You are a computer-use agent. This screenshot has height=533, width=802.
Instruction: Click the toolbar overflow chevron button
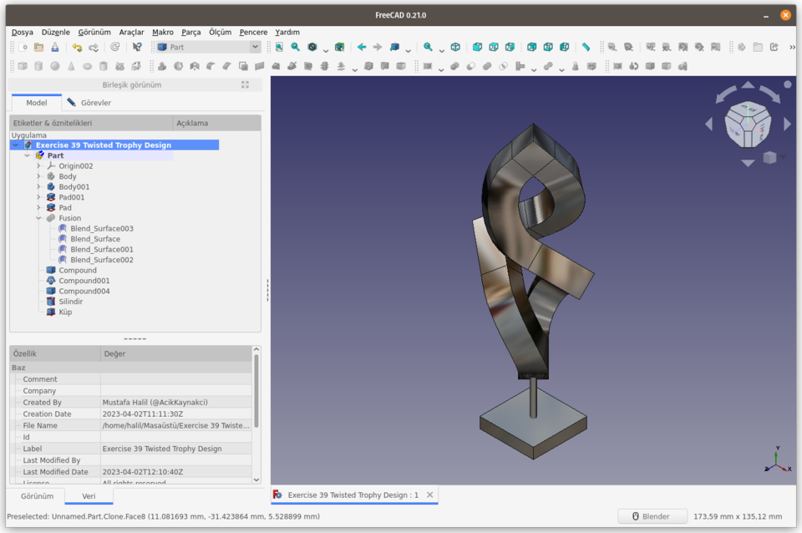[x=792, y=47]
